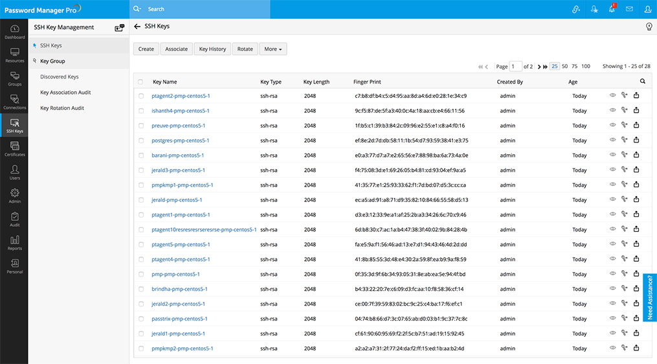This screenshot has width=657, height=364.
Task: Click the lightbulb tips icon
Action: [x=649, y=27]
